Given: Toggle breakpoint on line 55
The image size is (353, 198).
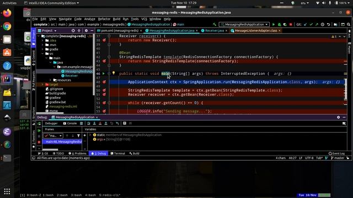Looking at the screenshot, I should click(104, 111).
